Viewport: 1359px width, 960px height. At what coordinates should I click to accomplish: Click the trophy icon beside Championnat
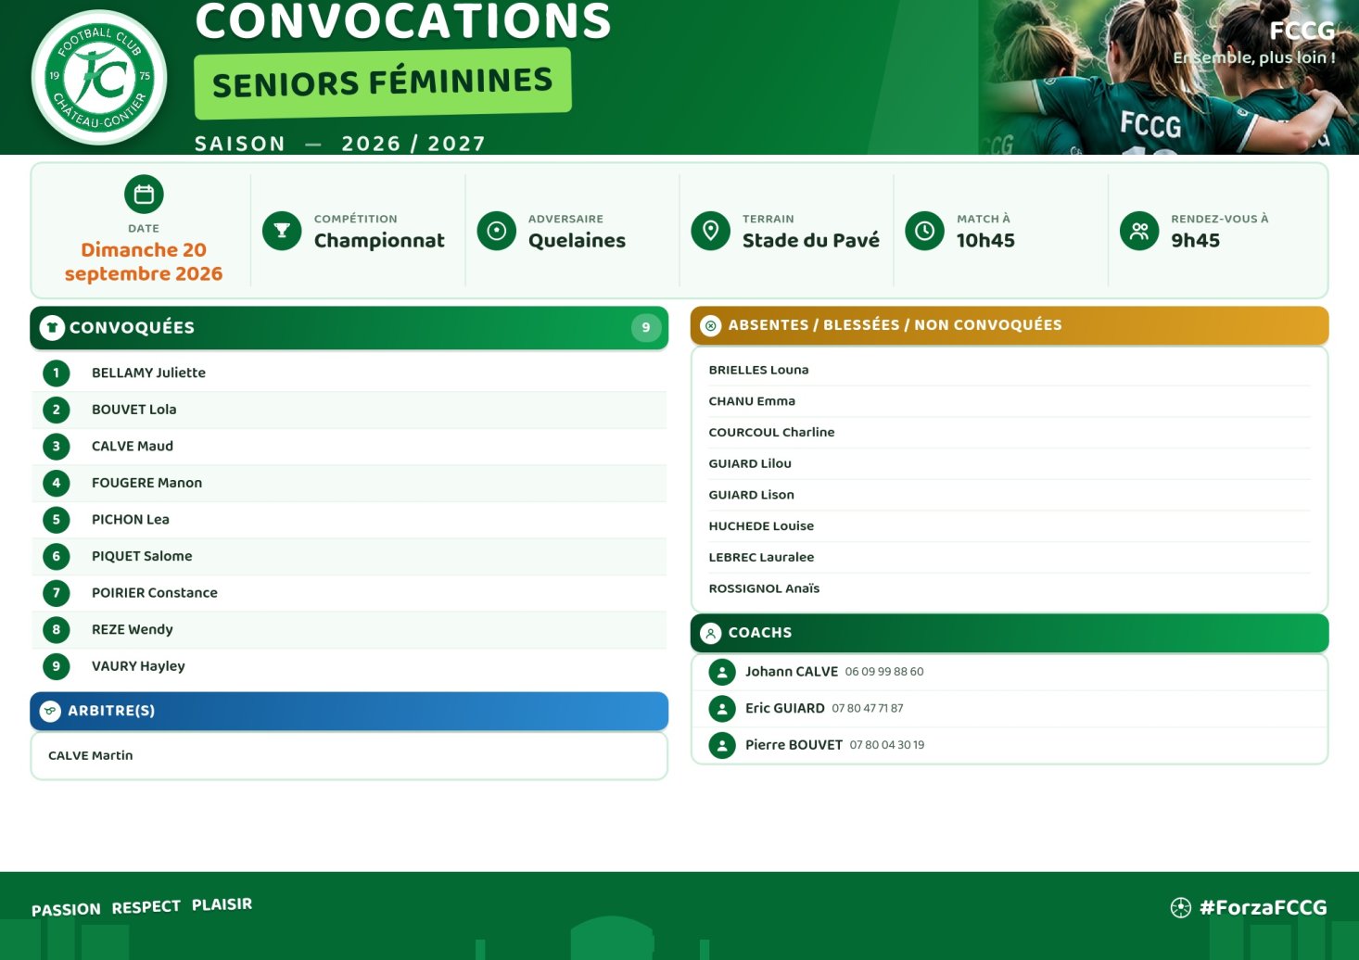[x=282, y=231]
